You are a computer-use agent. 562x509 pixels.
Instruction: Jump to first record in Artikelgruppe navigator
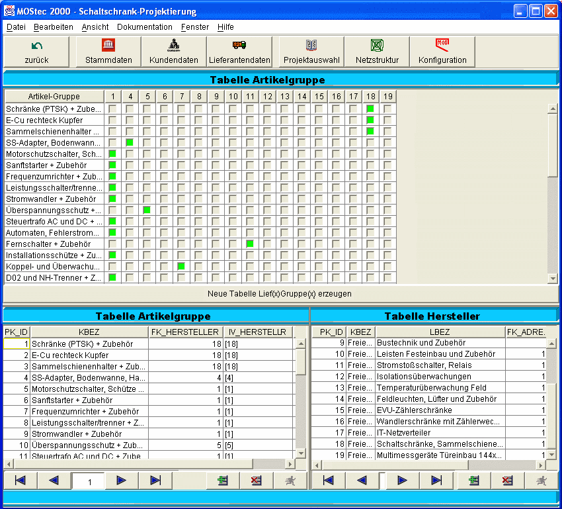pyautogui.click(x=20, y=481)
